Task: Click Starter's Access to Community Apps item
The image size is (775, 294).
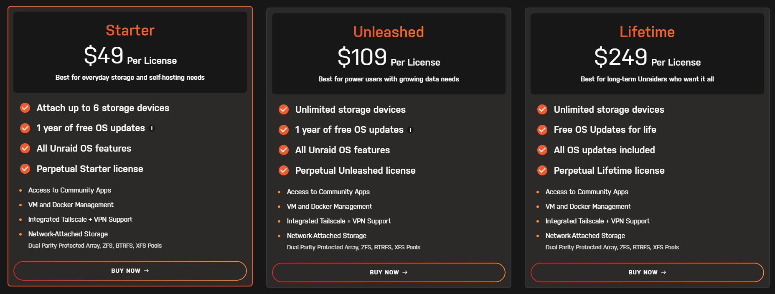Action: pos(70,190)
